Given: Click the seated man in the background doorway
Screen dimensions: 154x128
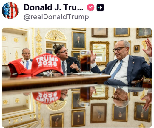Looking at the screenshot, I should pos(27,58).
